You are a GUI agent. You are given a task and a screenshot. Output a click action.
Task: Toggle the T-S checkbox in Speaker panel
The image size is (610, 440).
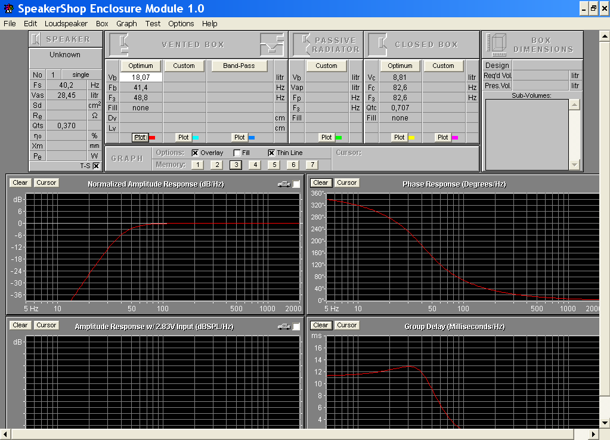96,166
